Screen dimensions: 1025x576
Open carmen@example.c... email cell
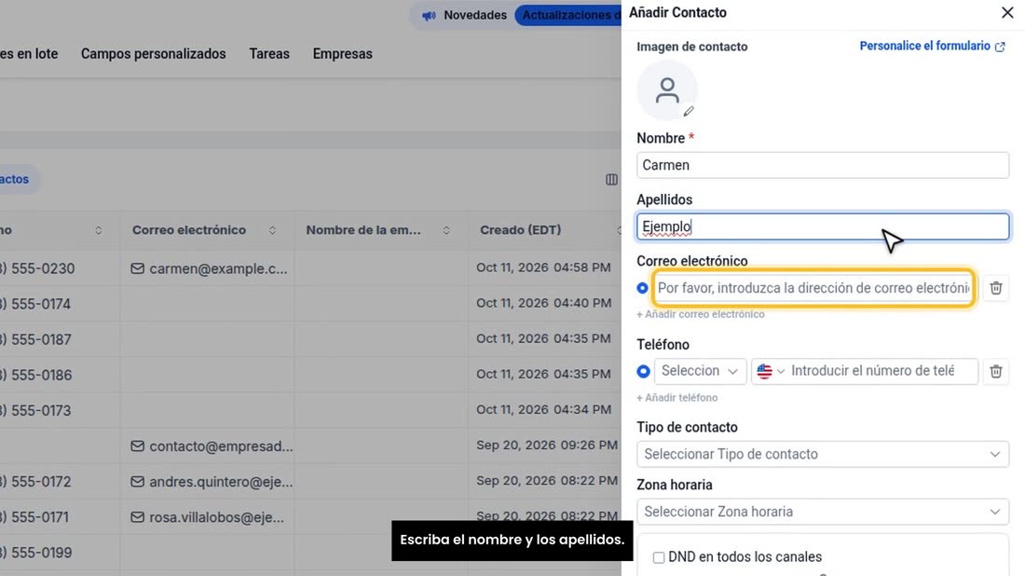[218, 268]
